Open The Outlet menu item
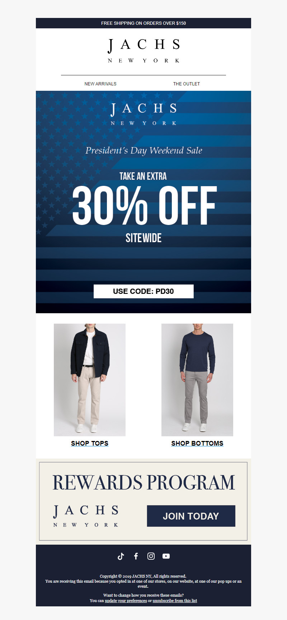287x620 pixels. click(187, 84)
